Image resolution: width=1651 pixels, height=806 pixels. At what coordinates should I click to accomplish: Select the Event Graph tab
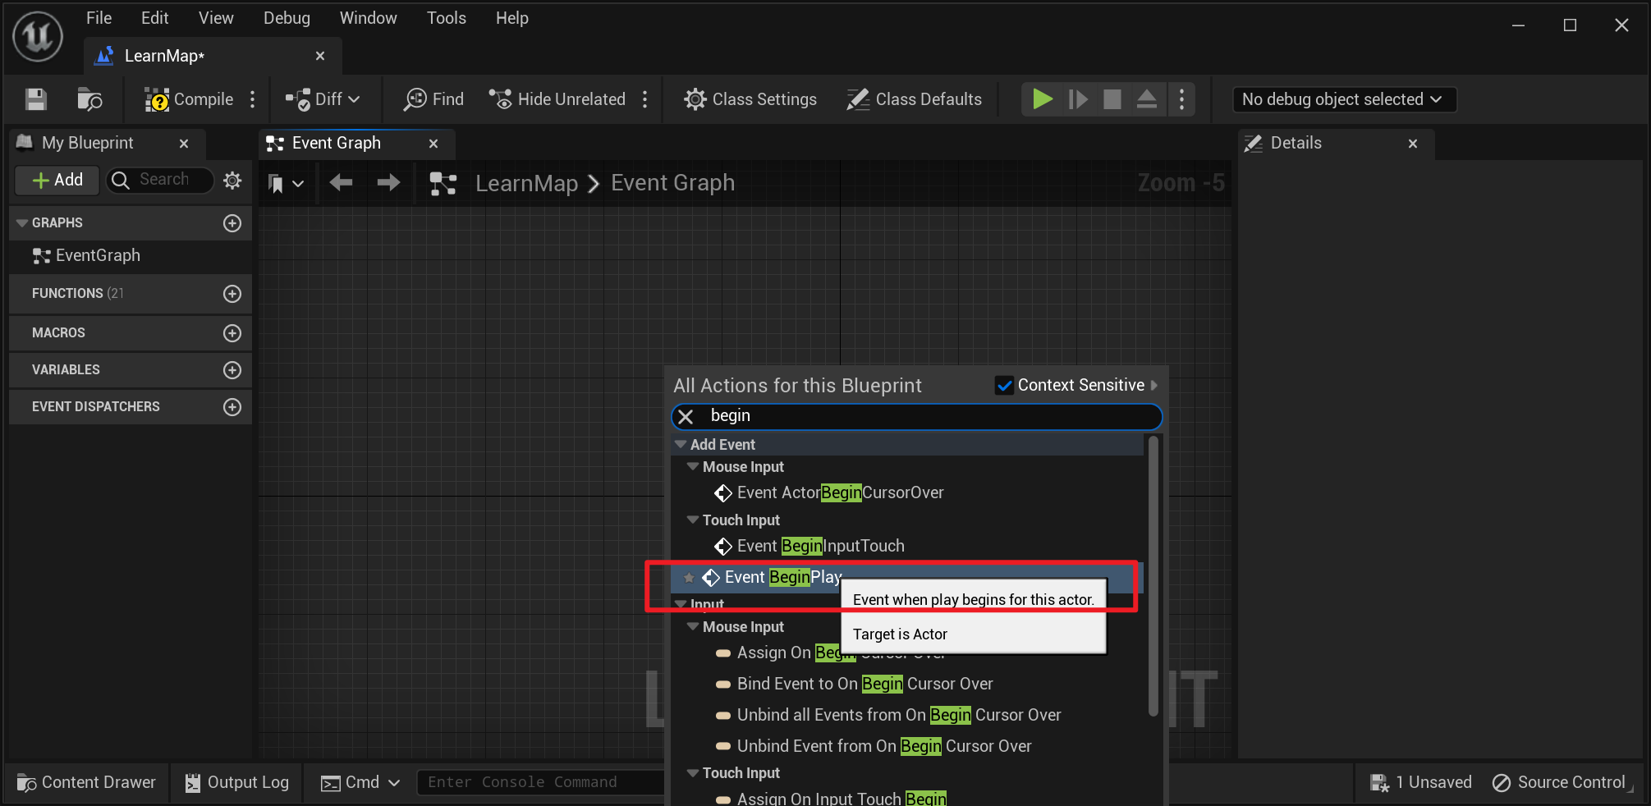(x=336, y=143)
